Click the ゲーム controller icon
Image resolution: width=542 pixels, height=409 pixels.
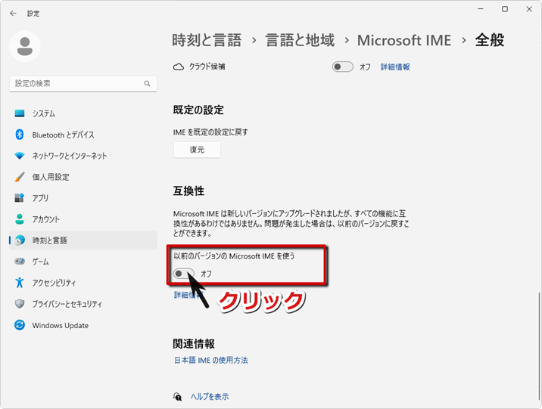[x=20, y=262]
